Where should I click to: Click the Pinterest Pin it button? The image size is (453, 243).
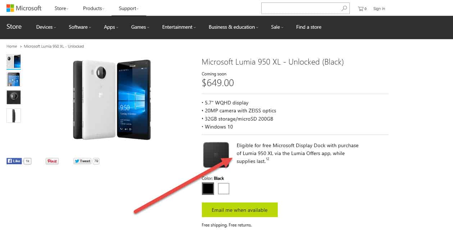point(52,161)
